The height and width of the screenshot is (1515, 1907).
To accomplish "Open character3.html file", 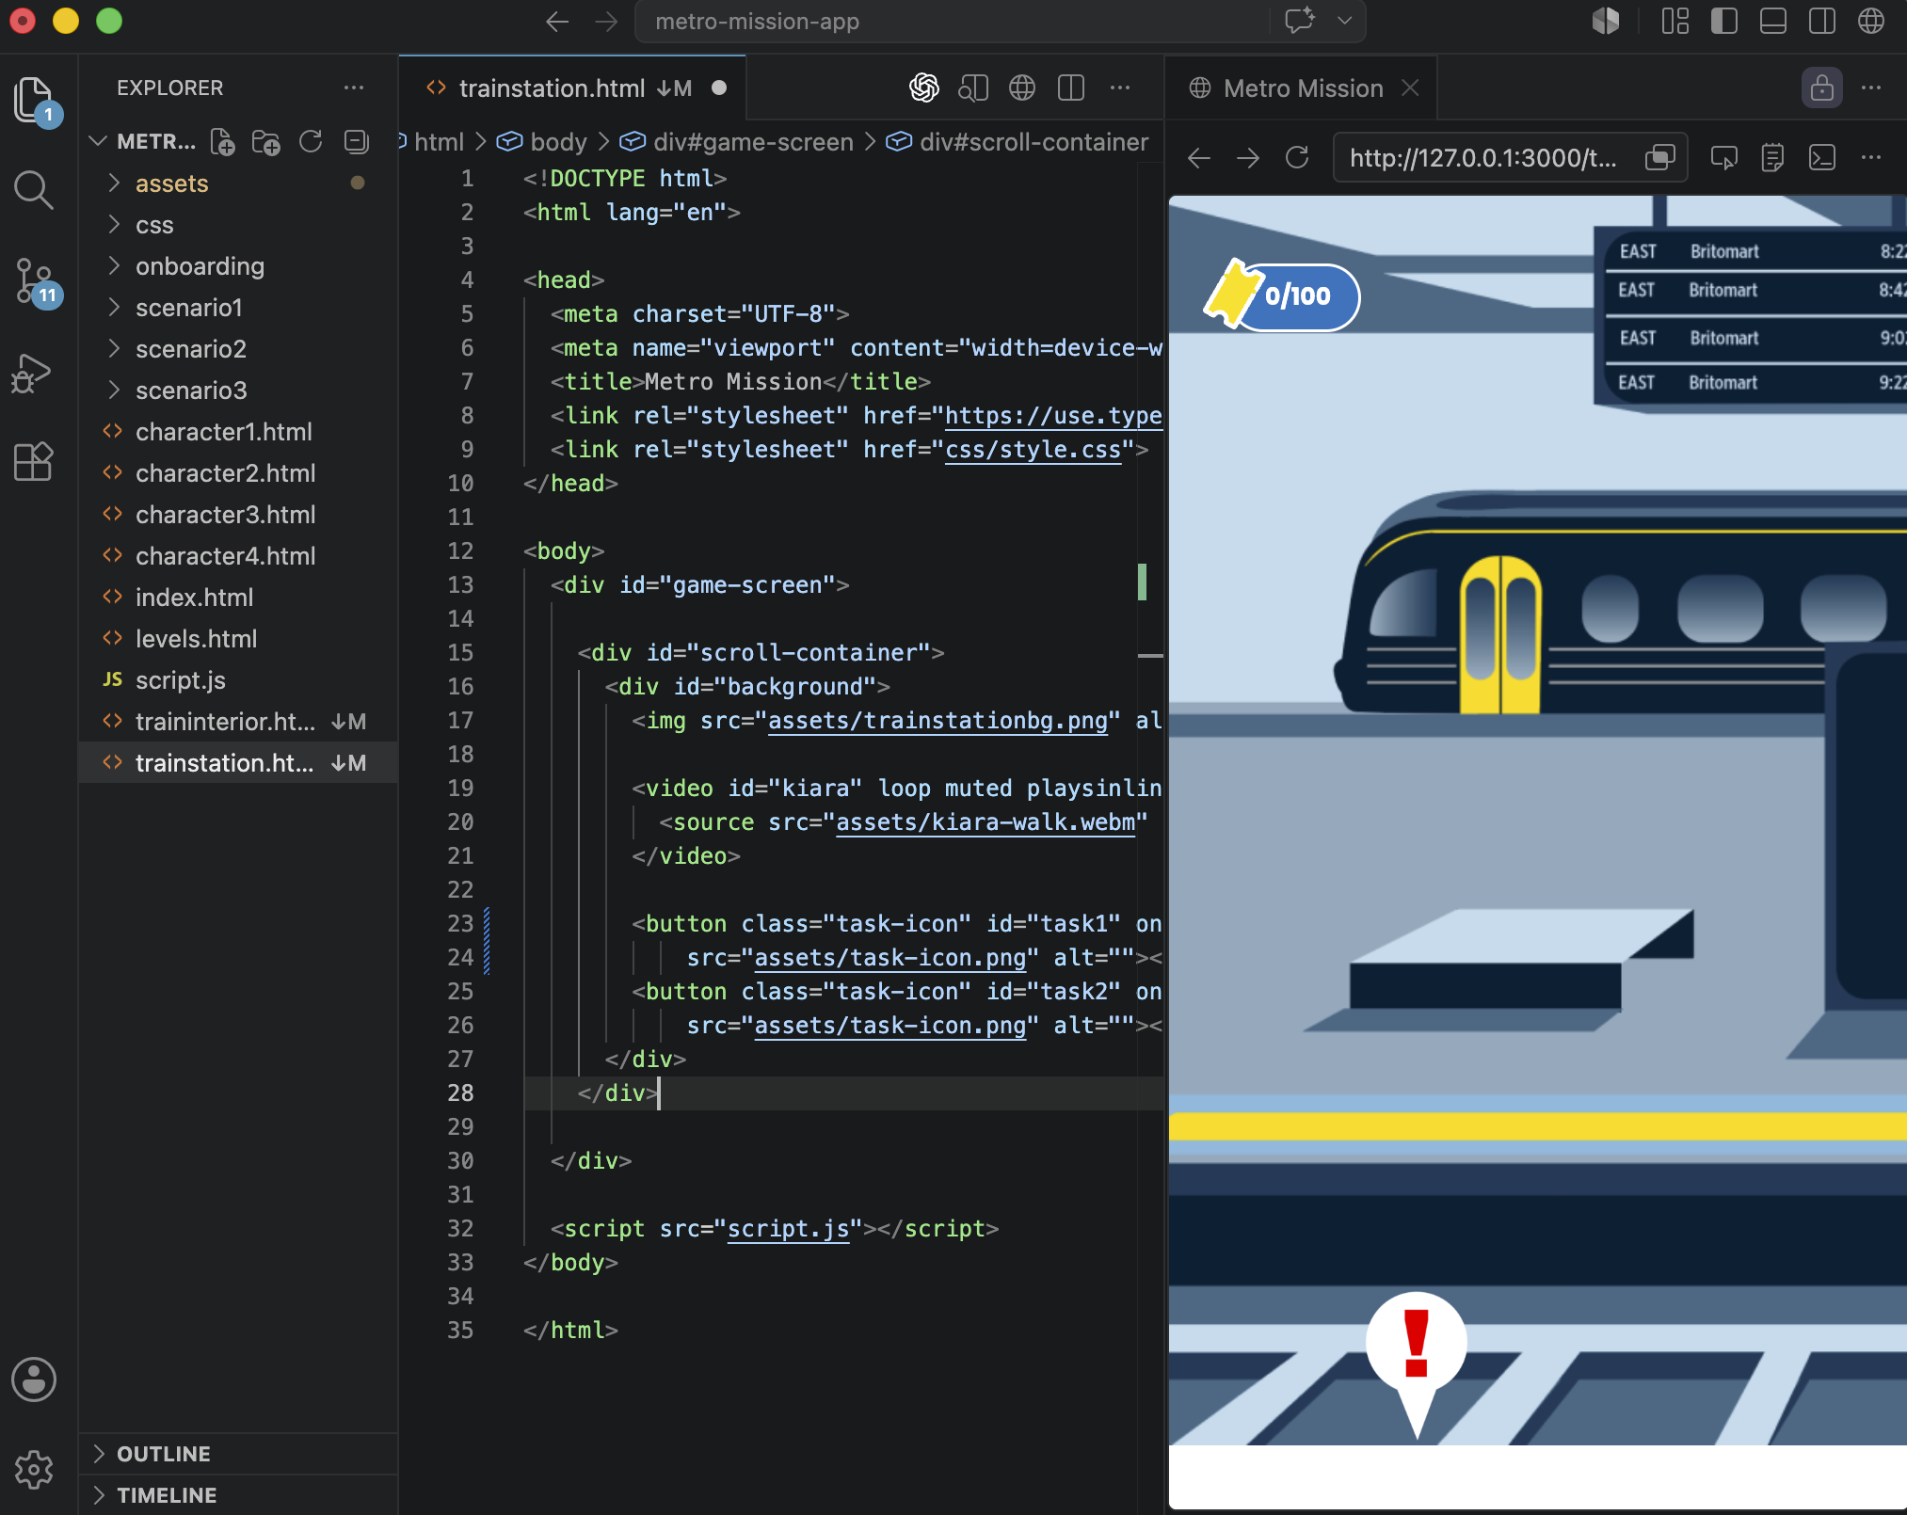I will coord(237,515).
